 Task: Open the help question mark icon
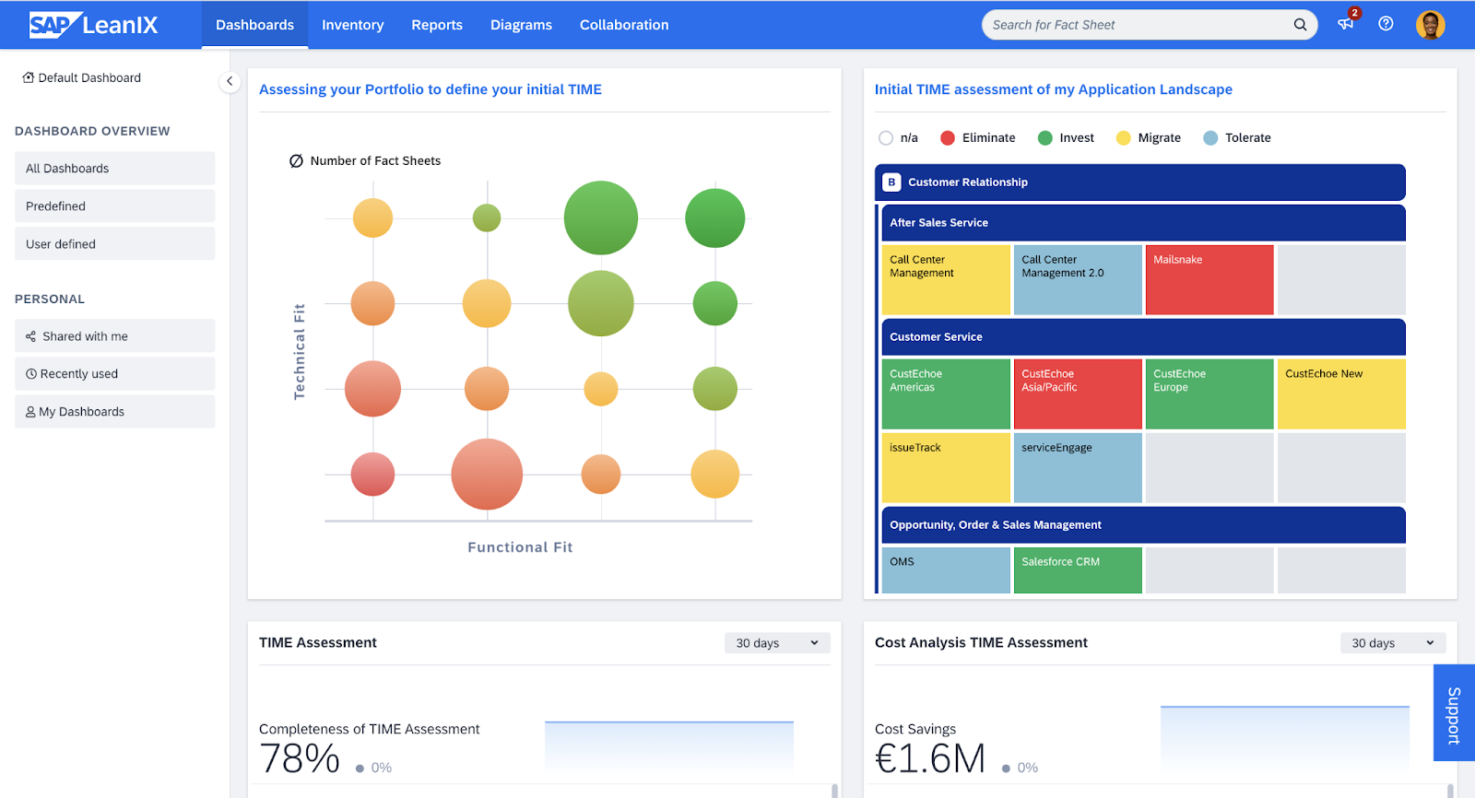pos(1386,24)
